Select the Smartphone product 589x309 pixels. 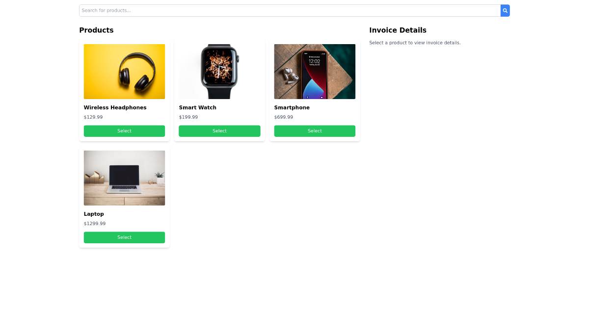click(315, 131)
